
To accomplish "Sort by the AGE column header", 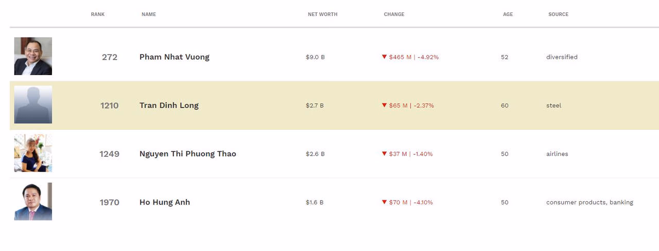I will pyautogui.click(x=508, y=14).
